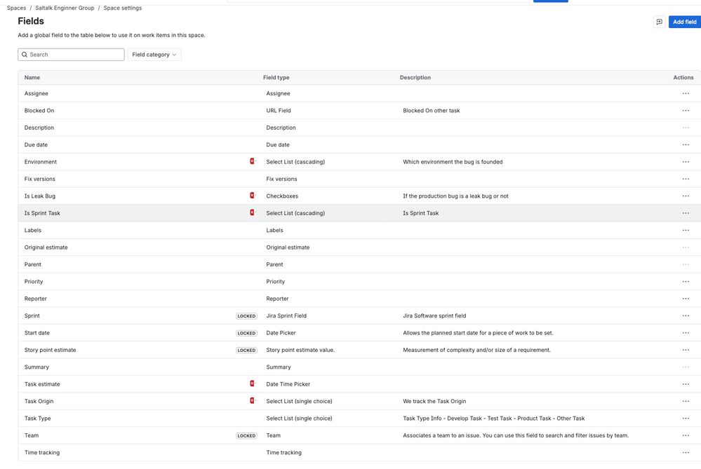Open actions menu for Environment row
The image size is (701, 469).
coord(686,162)
